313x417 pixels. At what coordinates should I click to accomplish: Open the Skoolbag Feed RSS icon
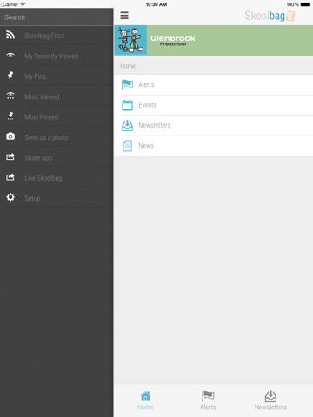(x=10, y=35)
